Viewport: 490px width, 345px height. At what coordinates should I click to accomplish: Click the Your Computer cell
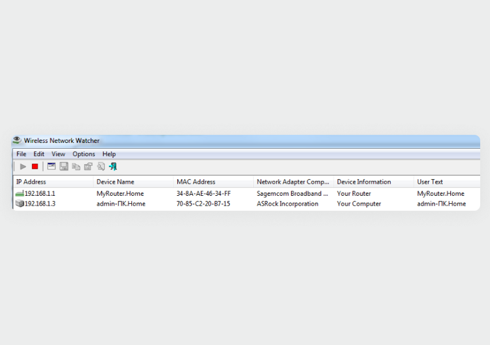[x=359, y=204]
